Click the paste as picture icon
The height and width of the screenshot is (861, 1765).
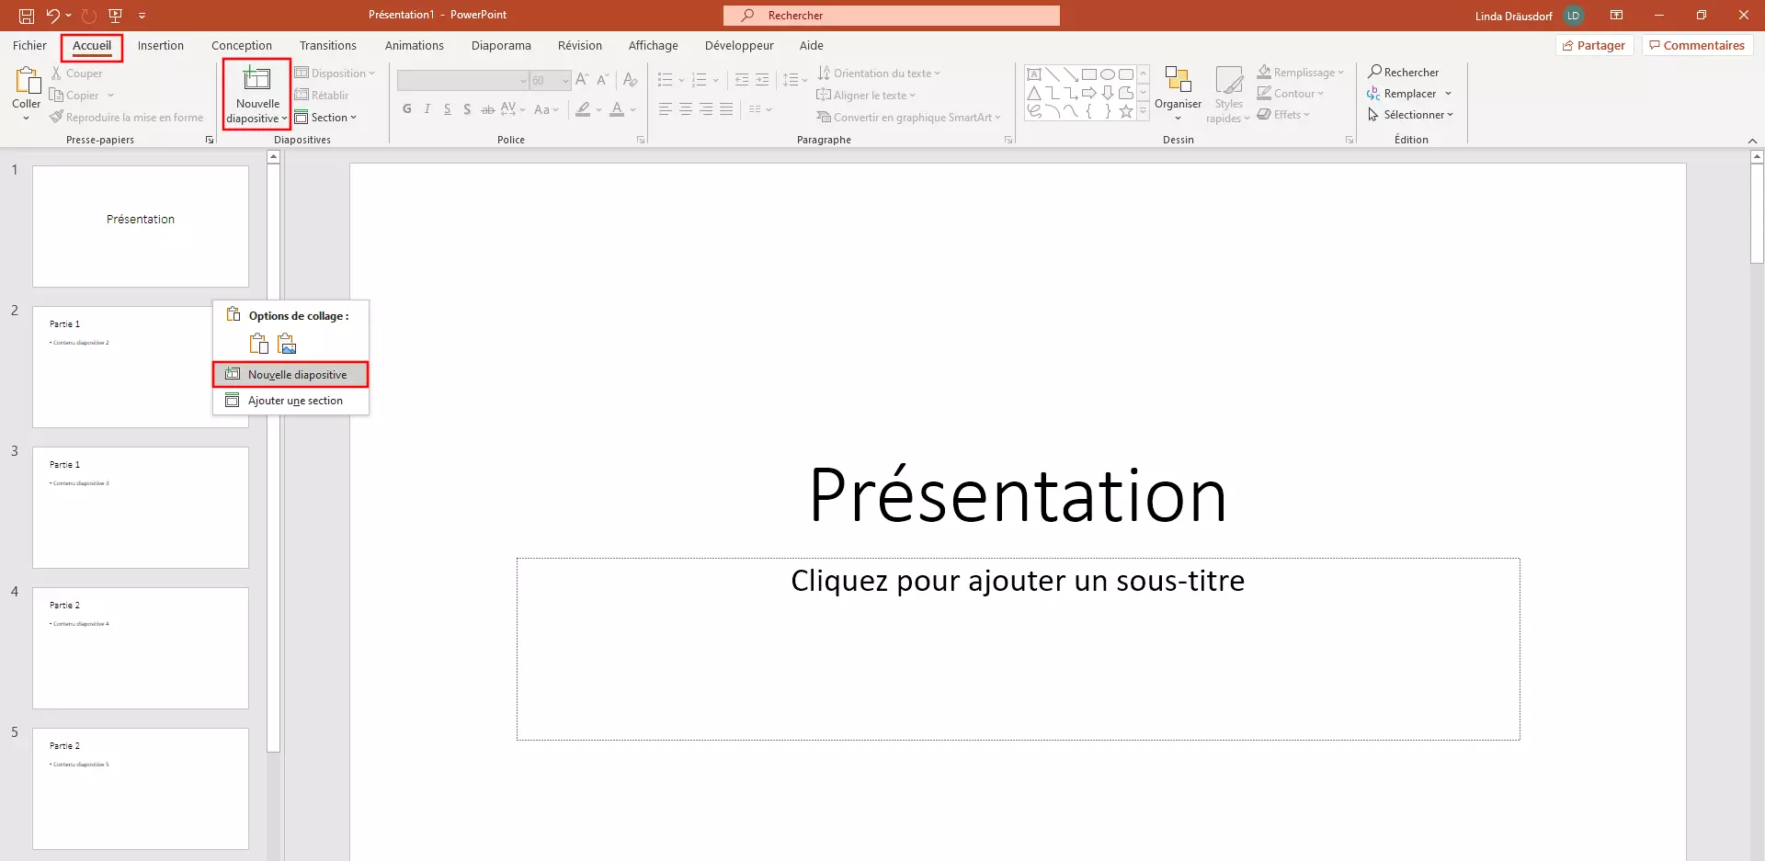point(287,344)
